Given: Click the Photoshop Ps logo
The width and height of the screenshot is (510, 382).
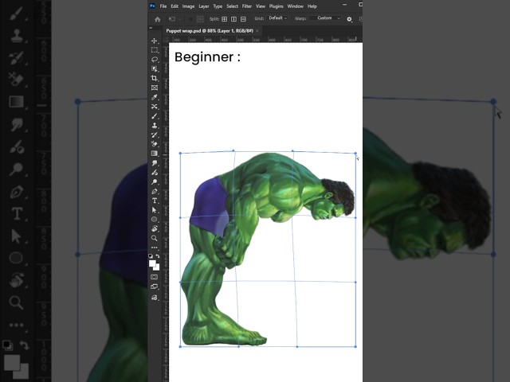Looking at the screenshot, I should tap(152, 6).
